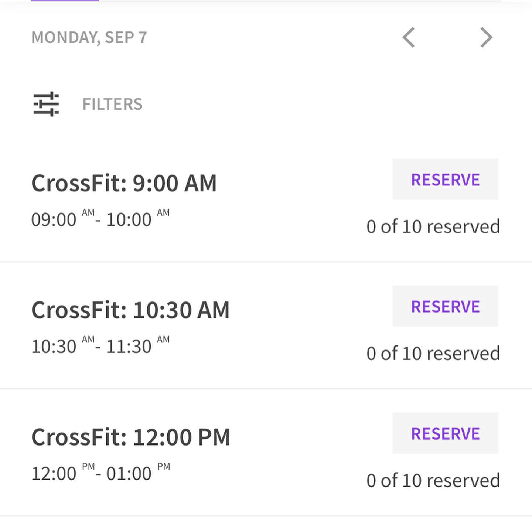View reserved count for the 10:30 AM class
The width and height of the screenshot is (532, 532).
click(433, 354)
